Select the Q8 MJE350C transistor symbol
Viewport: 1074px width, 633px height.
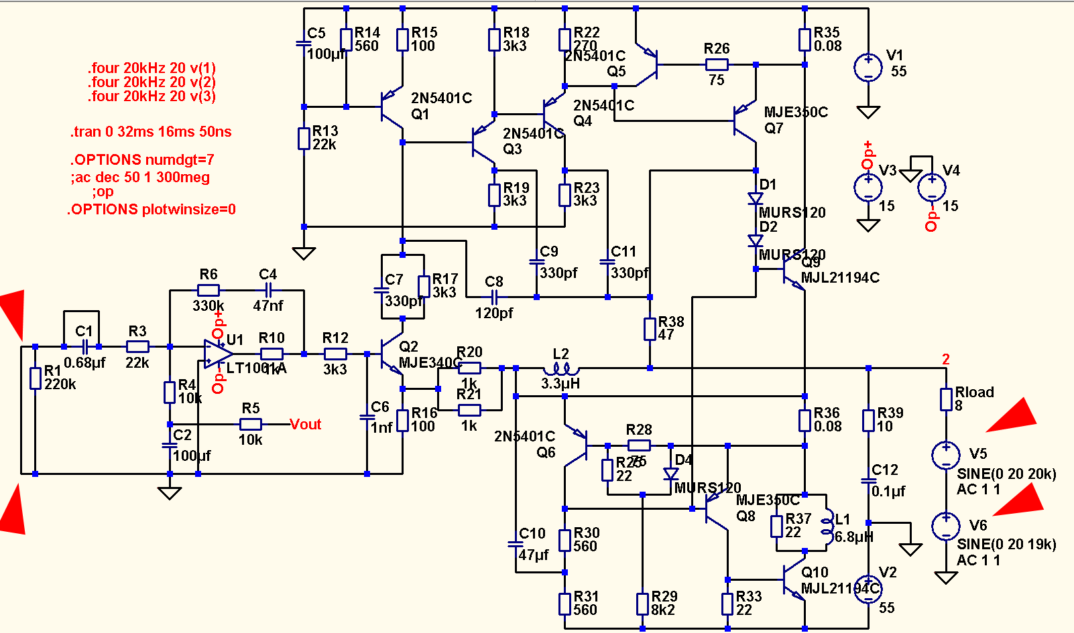(x=716, y=509)
